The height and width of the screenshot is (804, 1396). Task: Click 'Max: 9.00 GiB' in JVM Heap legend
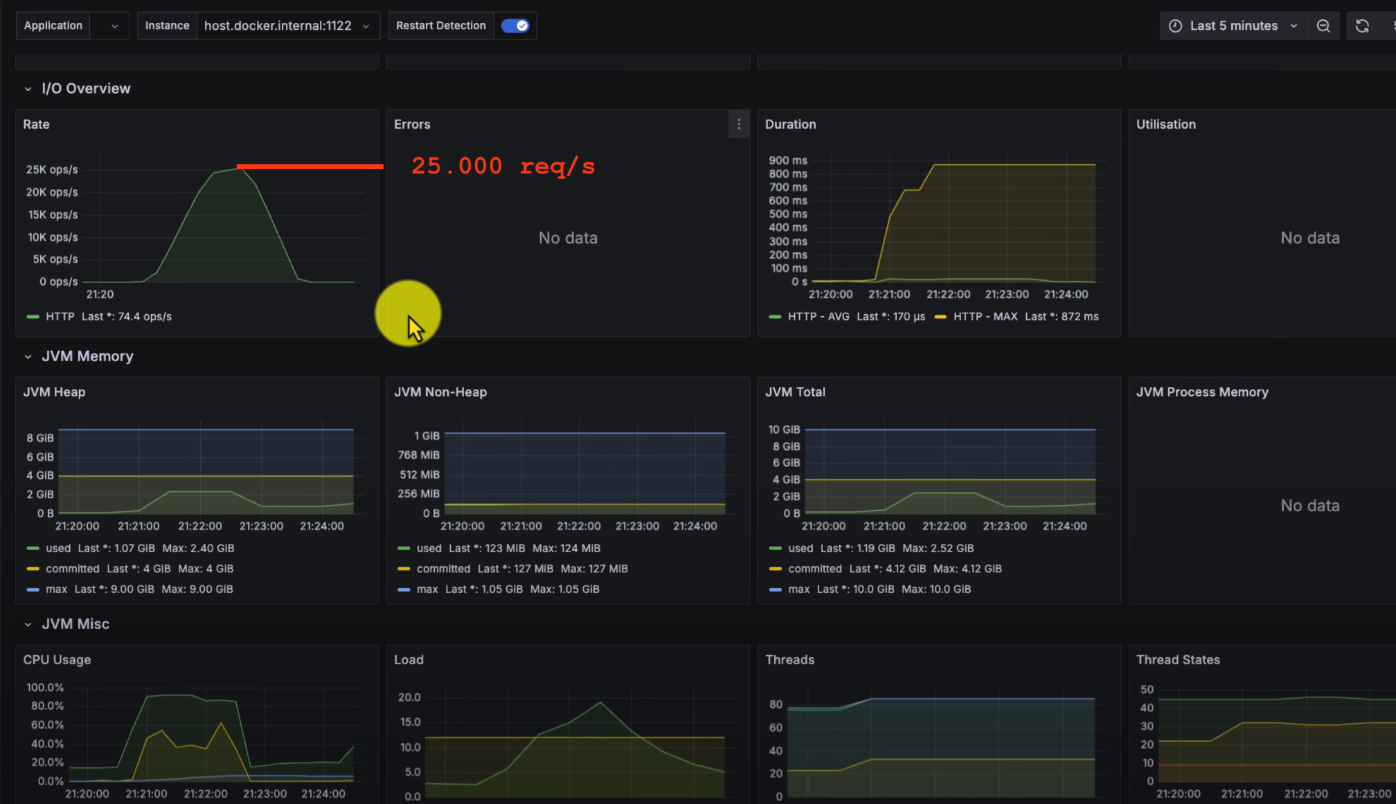(x=197, y=590)
